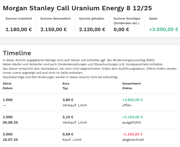This screenshot has height=147, width=180.
Task: Select the "Kurs" column header
Action: click(x=66, y=84)
